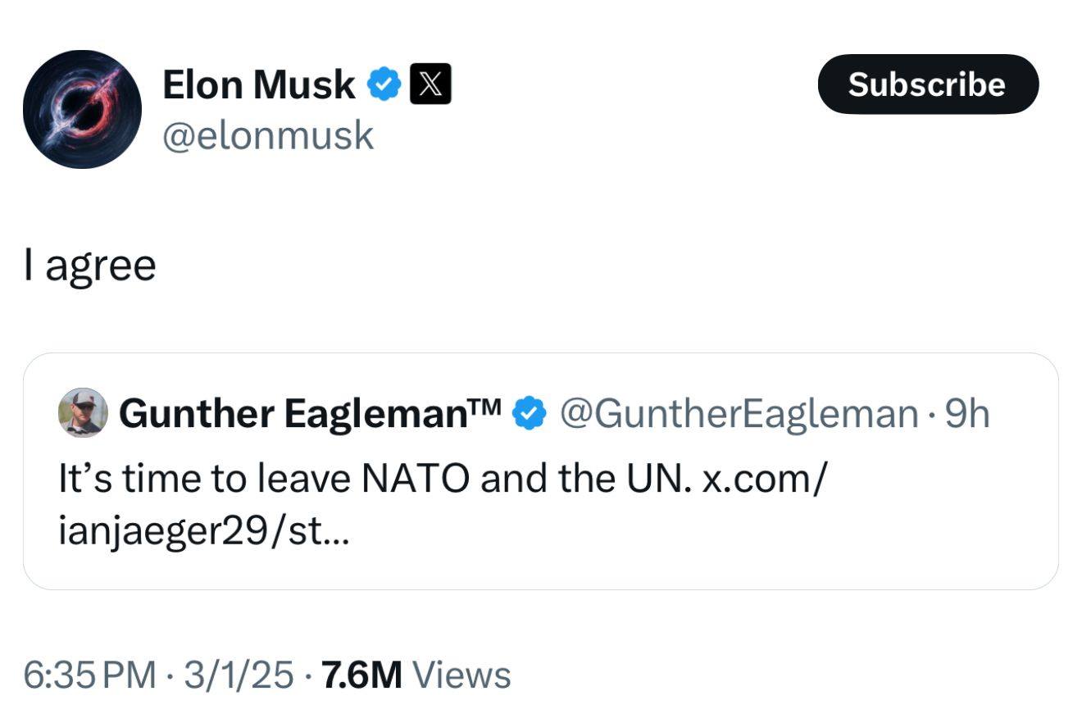Click the blue verified badge next to Elon Musk
The width and height of the screenshot is (1082, 723).
coord(383,84)
